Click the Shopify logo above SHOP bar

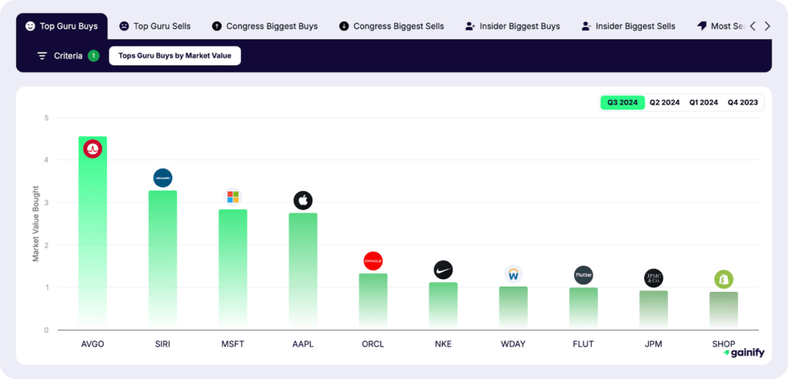(723, 280)
